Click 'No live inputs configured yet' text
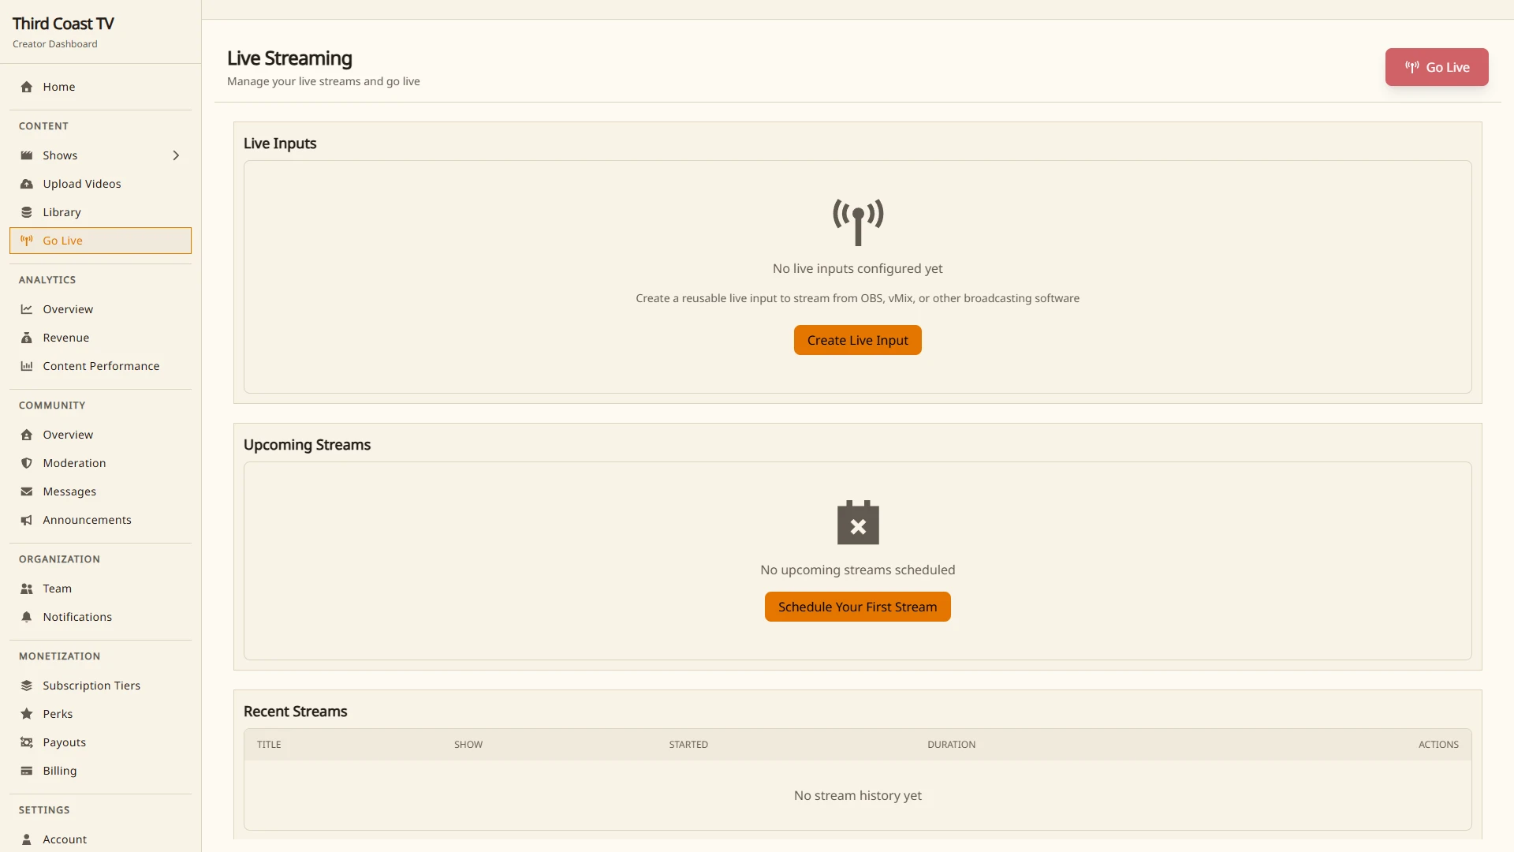The height and width of the screenshot is (852, 1514). click(858, 269)
